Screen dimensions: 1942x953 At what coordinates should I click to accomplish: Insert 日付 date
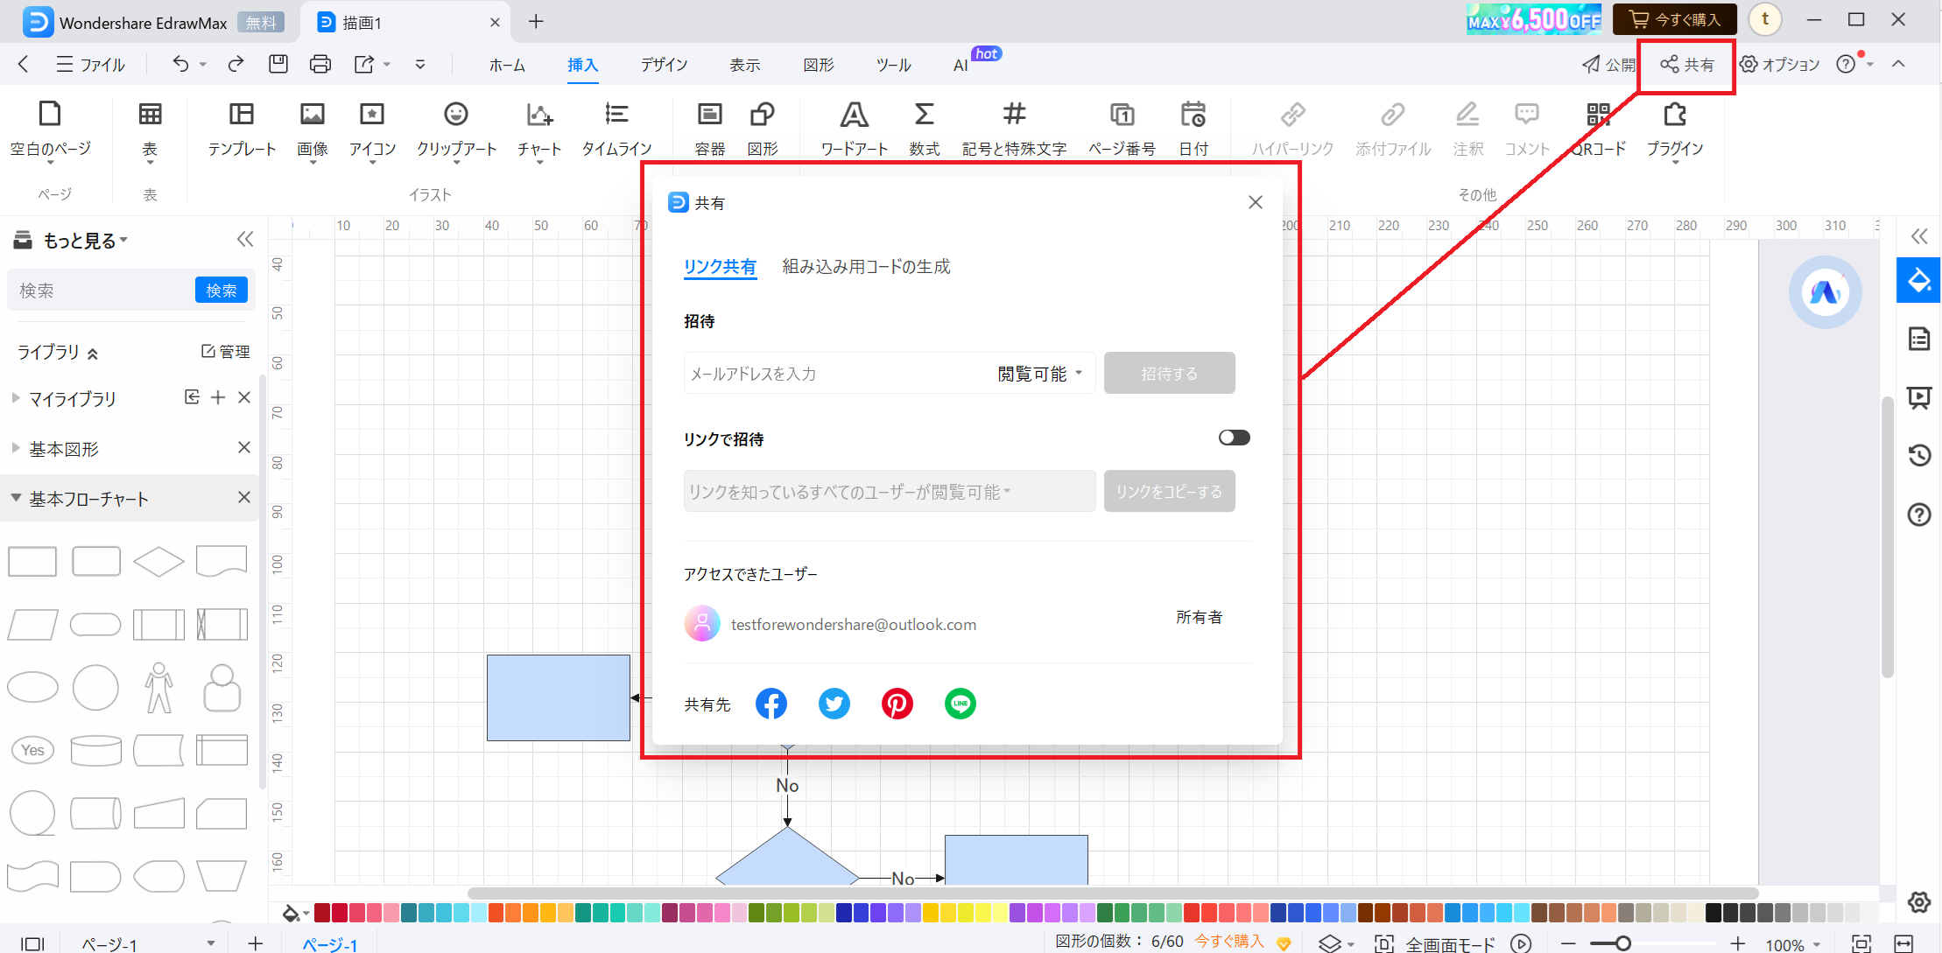click(1193, 130)
